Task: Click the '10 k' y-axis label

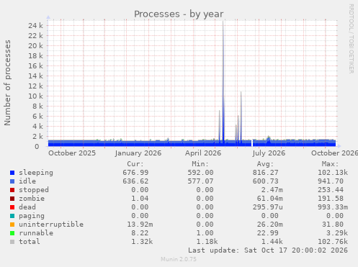Action: pos(35,96)
